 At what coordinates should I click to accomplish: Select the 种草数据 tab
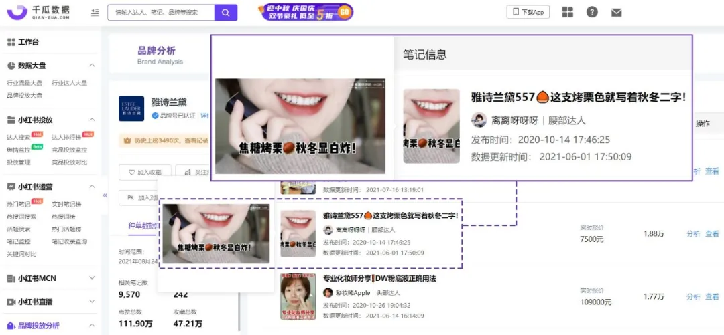point(142,226)
